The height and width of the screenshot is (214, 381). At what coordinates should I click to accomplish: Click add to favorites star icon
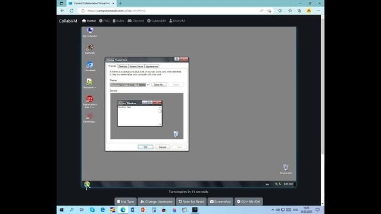tap(269, 11)
